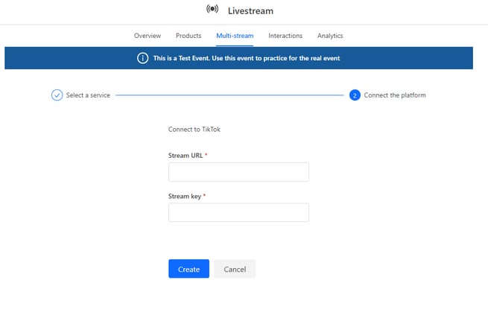The image size is (488, 315).
Task: Go to the Interactions tab
Action: (x=285, y=36)
